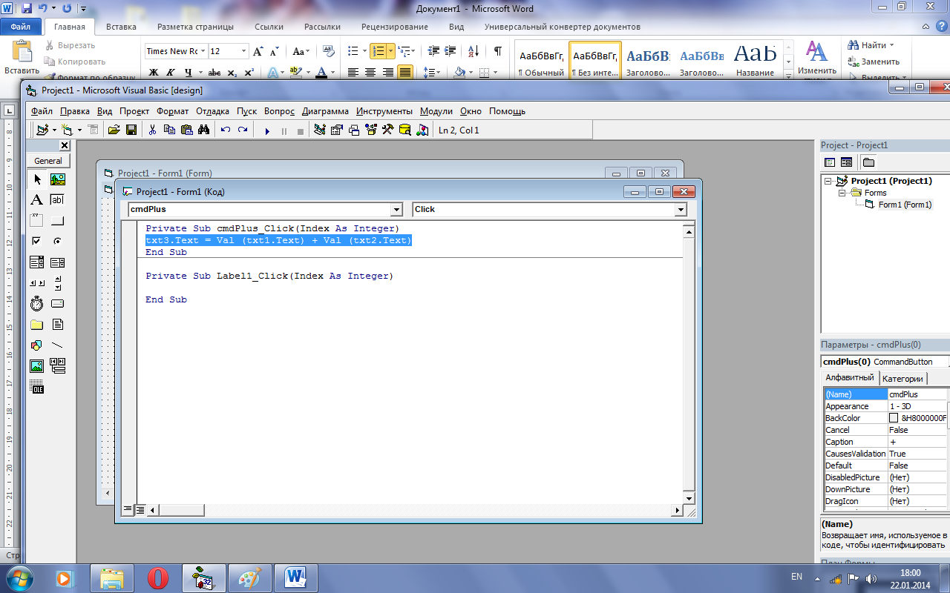Toggle paragraph marks display in Word
Screen dimensions: 950x593
tap(498, 51)
